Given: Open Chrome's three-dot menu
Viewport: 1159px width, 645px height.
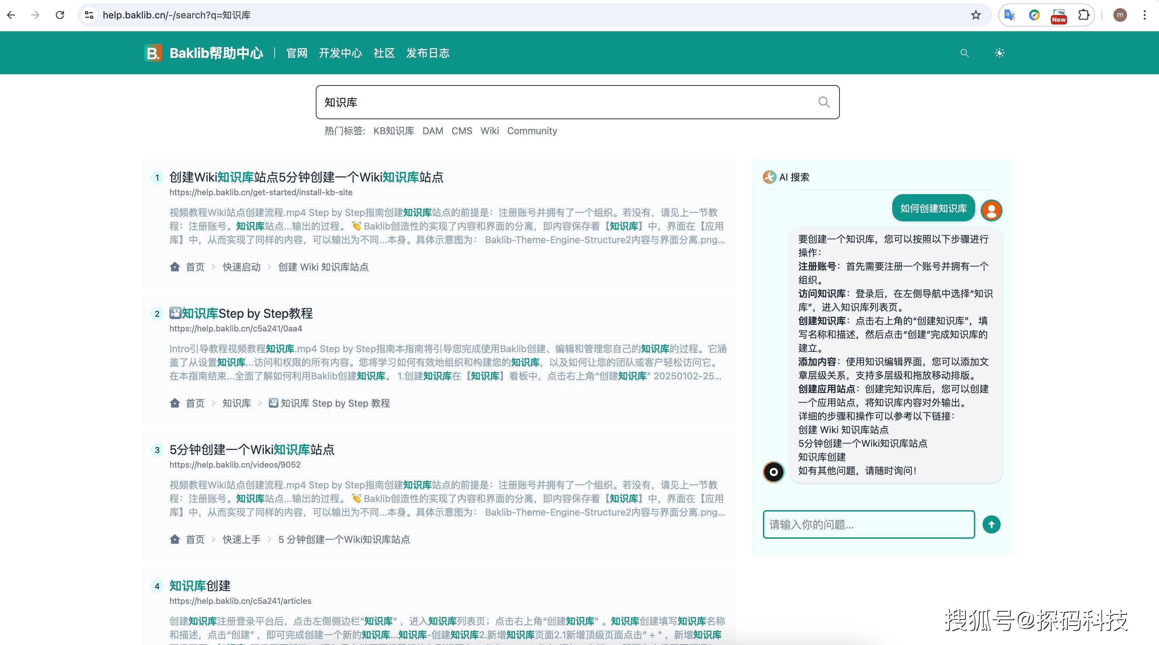Looking at the screenshot, I should (1145, 15).
